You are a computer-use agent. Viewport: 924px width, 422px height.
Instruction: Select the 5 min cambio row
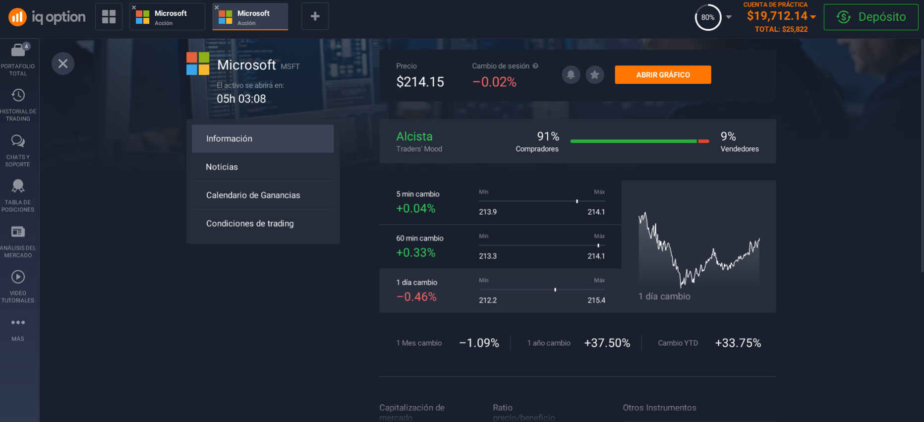[500, 202]
